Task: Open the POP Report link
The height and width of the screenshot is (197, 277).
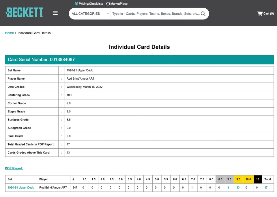Action: pos(14,168)
